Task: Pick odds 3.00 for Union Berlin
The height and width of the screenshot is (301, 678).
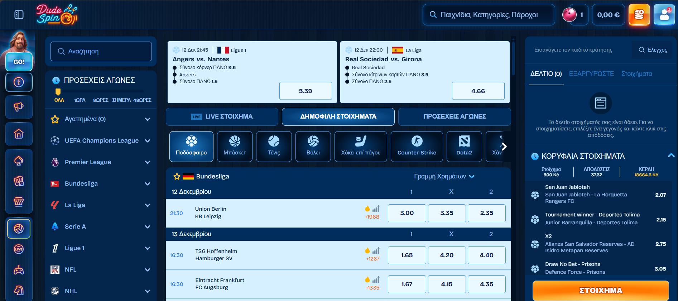Action: coord(407,213)
